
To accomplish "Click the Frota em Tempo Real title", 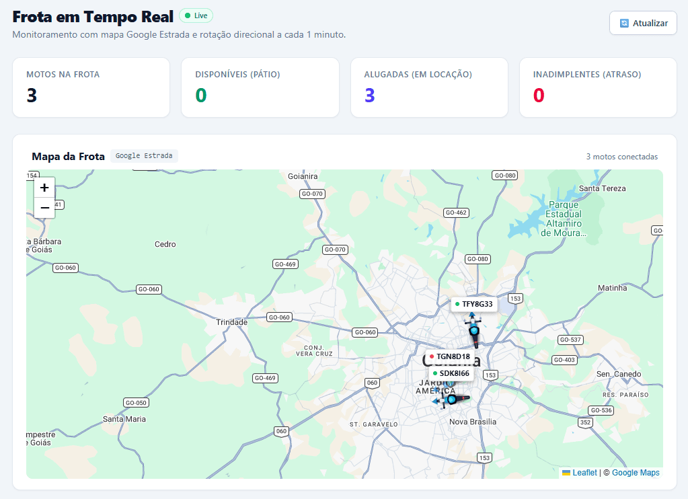I will pos(93,17).
